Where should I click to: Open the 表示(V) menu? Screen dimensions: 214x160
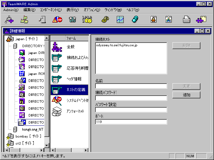pyautogui.click(x=72, y=10)
